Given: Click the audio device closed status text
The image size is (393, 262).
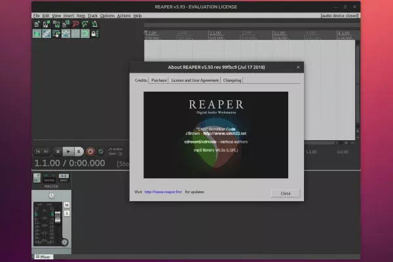Looking at the screenshot, I should 339,16.
